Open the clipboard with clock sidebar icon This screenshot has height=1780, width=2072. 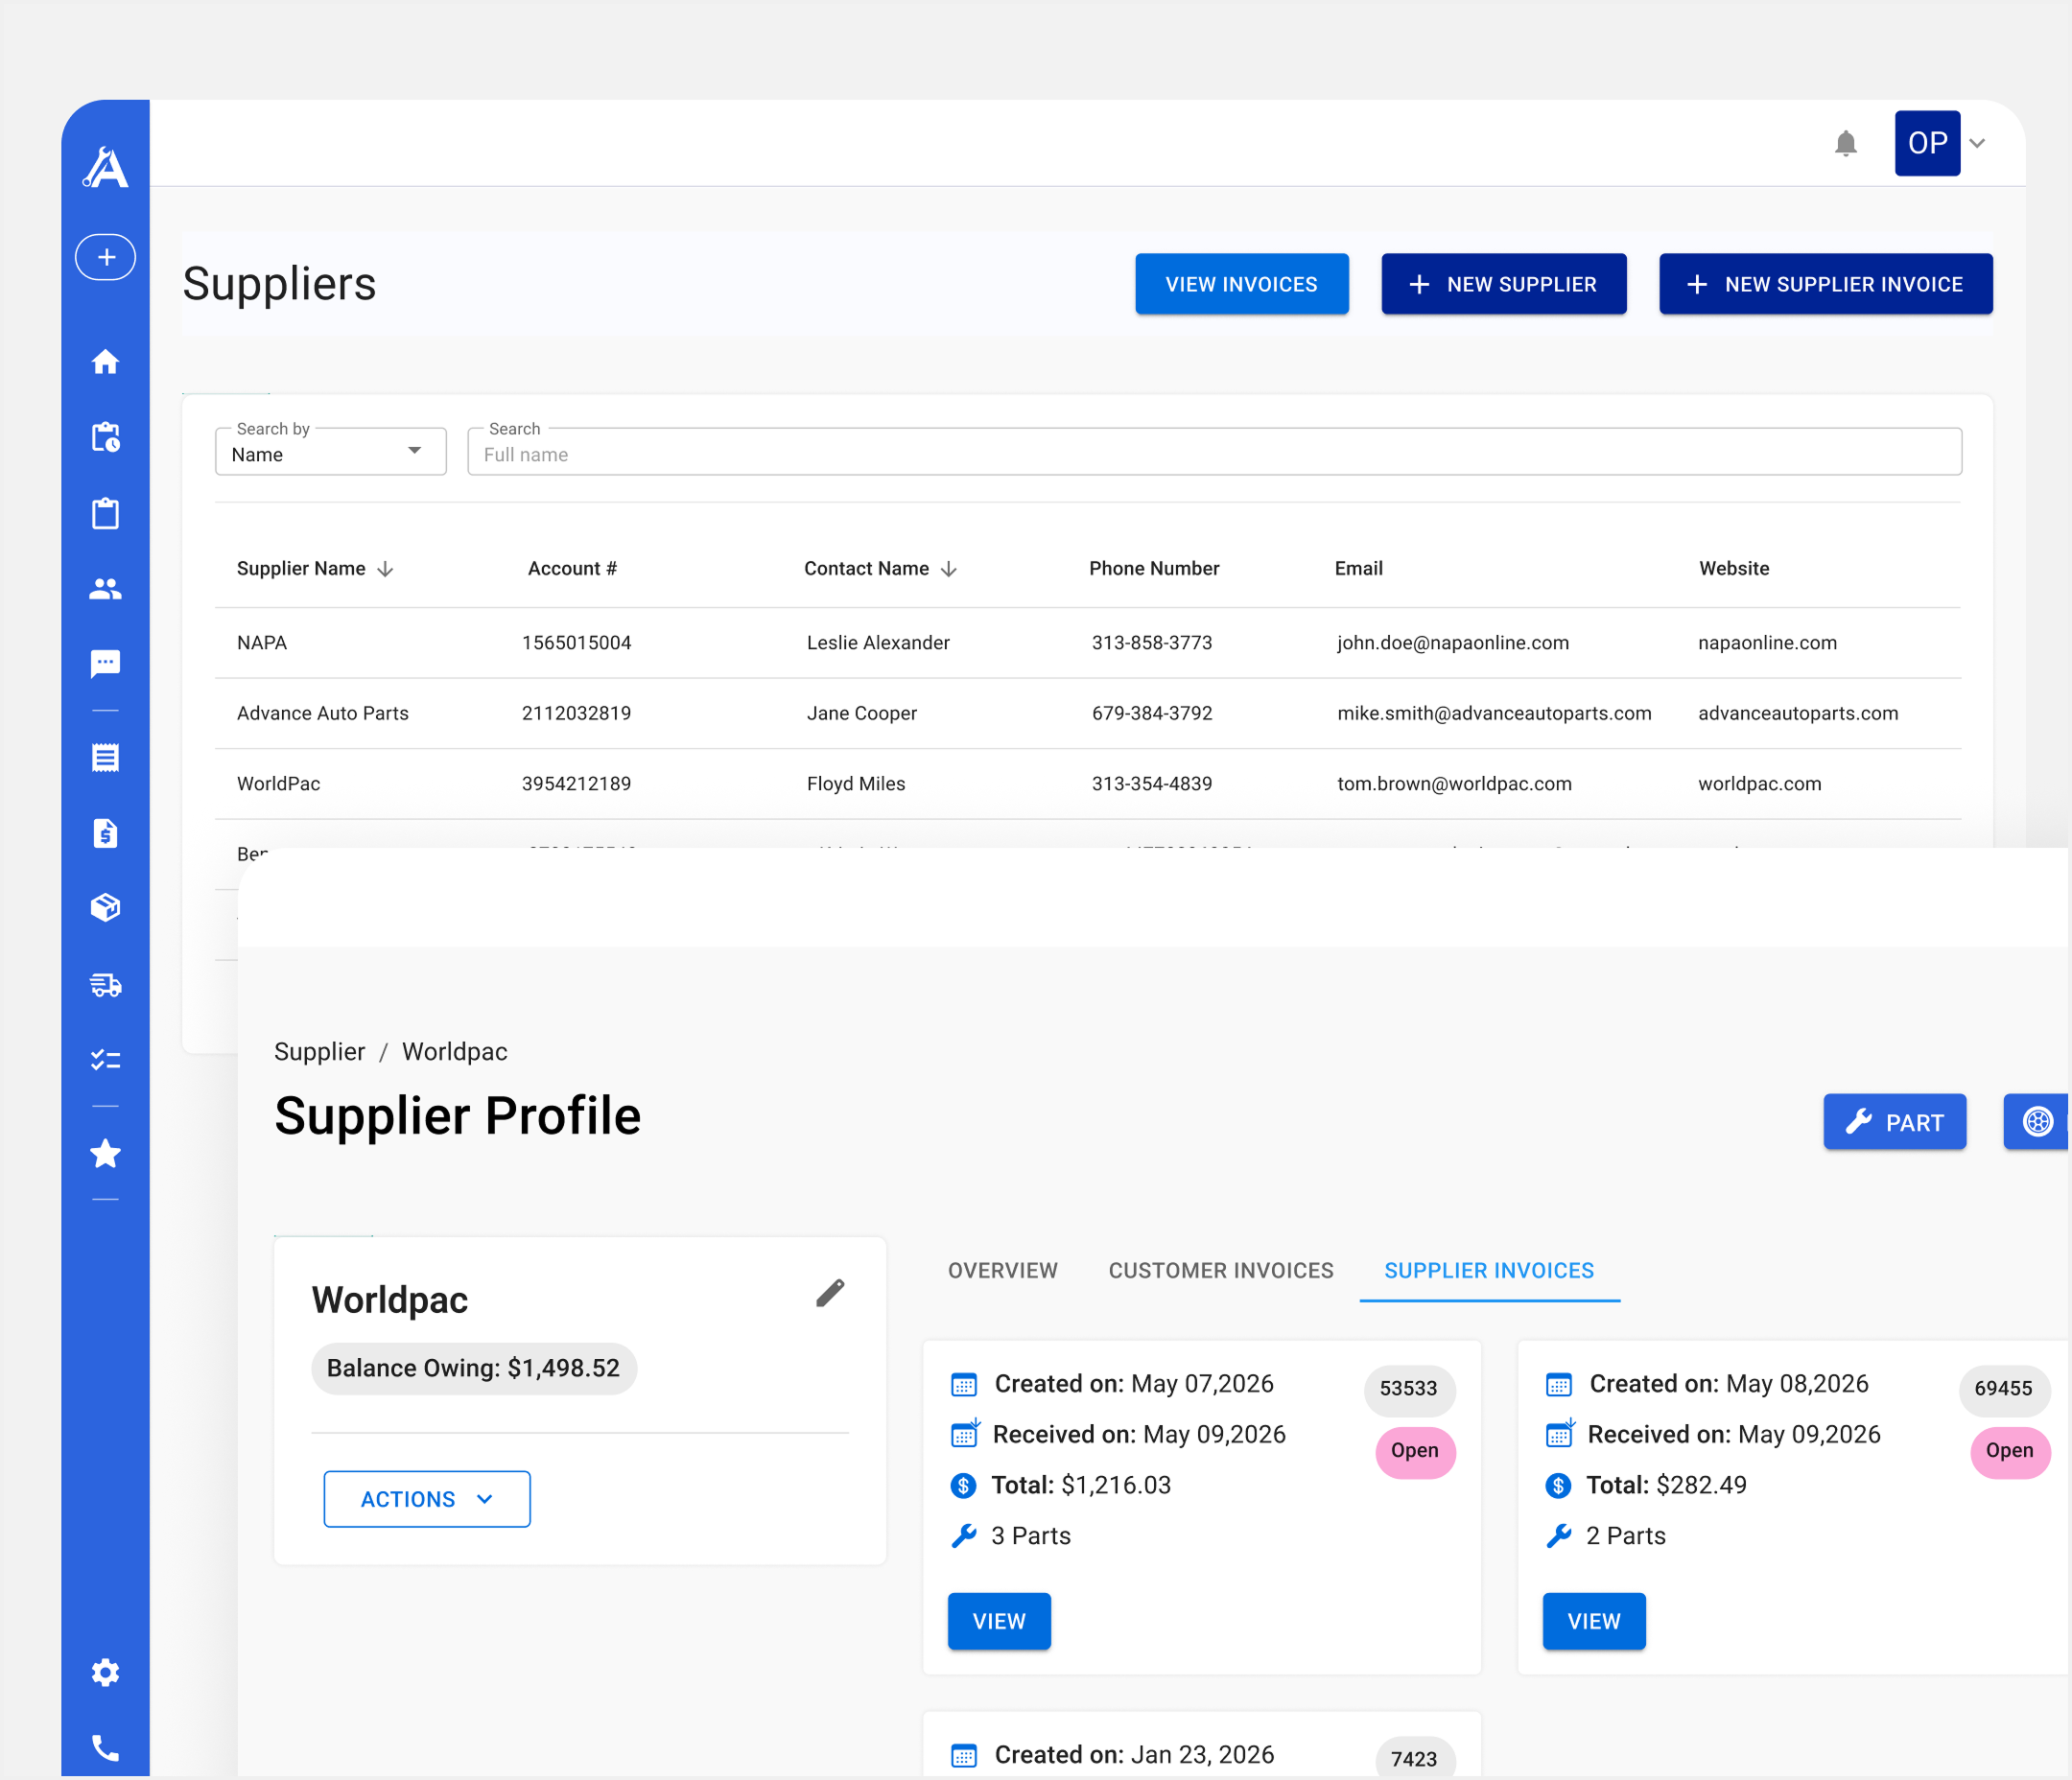tap(105, 437)
